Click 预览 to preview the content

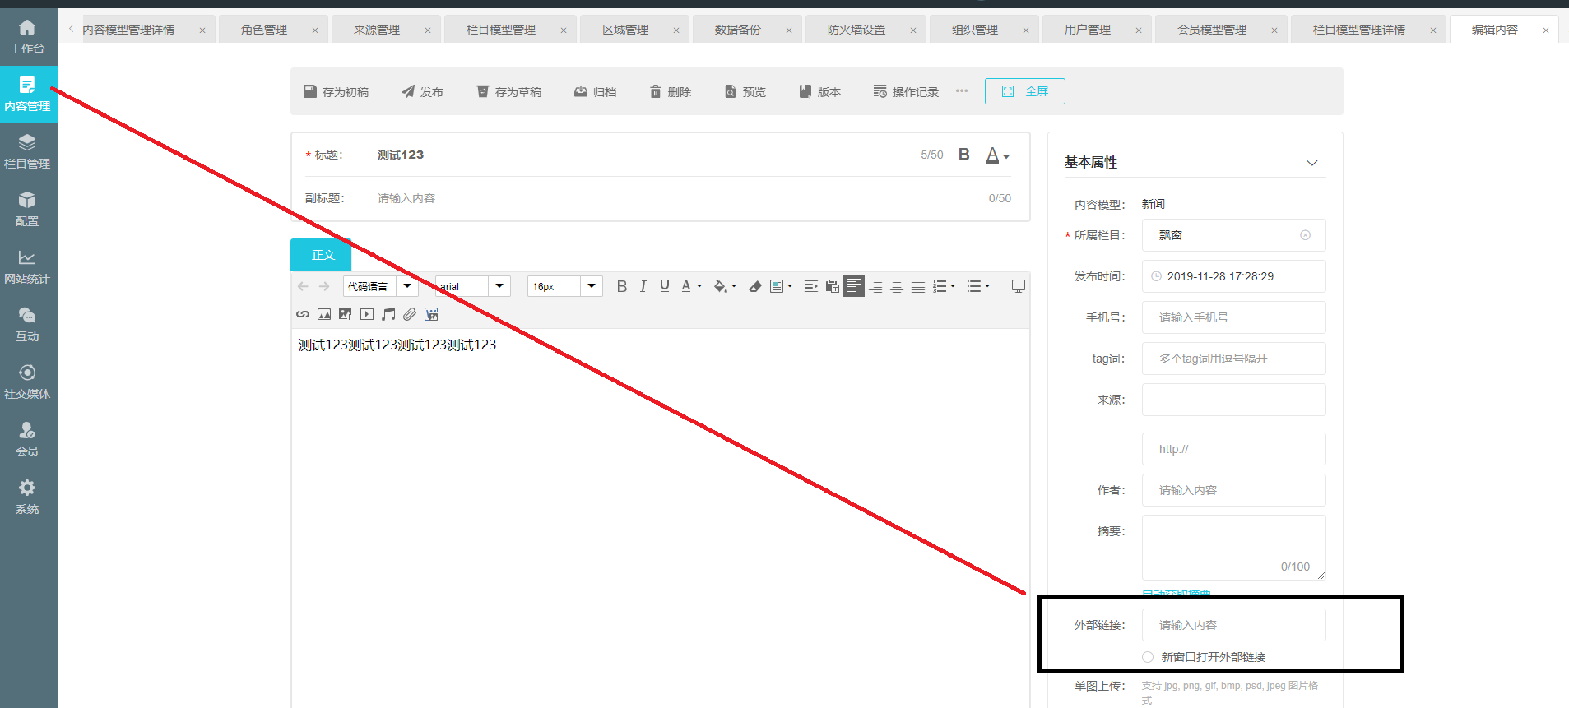(x=745, y=92)
